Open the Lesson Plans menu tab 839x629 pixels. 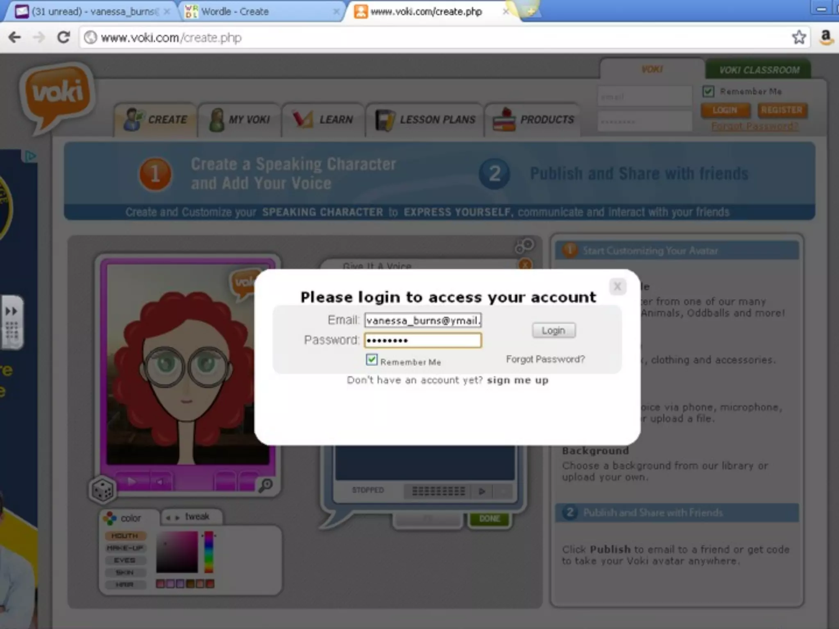tap(425, 120)
